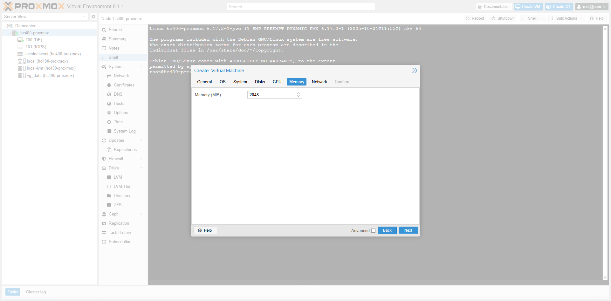This screenshot has height=301, width=611.
Task: Switch to the CPU tab
Action: coord(277,82)
